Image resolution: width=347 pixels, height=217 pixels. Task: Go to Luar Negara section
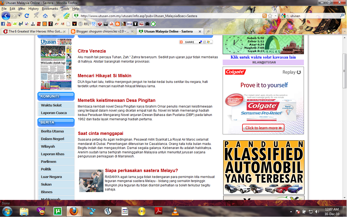point(56,177)
